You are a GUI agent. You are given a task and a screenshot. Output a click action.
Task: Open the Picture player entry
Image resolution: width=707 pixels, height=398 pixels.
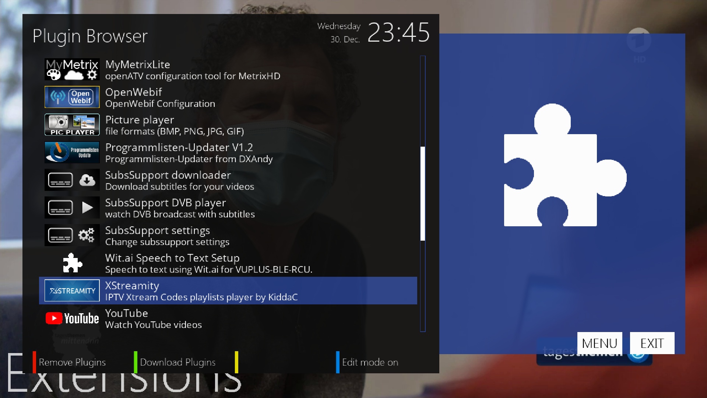click(228, 125)
